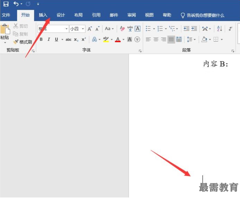Viewport: 240px width, 198px height.
Task: Click the 粘贴 (Paste) clipboard icon
Action: click(5, 29)
